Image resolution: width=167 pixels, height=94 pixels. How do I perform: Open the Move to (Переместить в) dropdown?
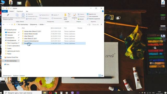click(44, 15)
